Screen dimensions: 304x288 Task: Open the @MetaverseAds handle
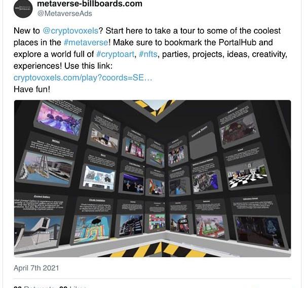(64, 14)
